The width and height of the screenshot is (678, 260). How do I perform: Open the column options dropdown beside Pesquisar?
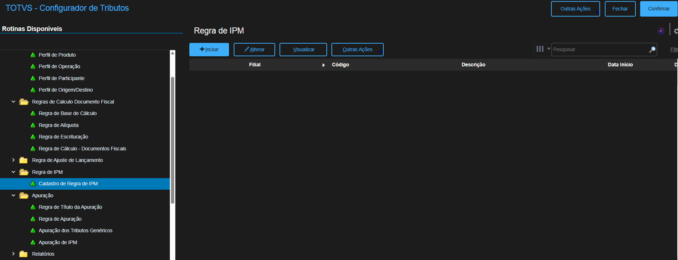(x=543, y=49)
